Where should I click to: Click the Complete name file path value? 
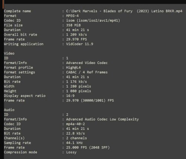(x=124, y=11)
